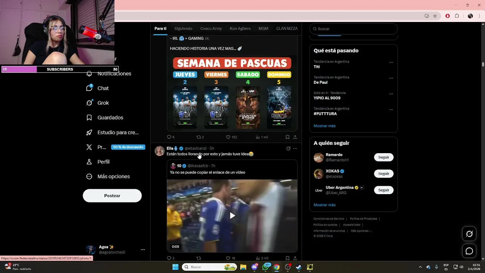Viewport: 485px width, 273px height.
Task: Click the Postear button
Action: click(112, 196)
